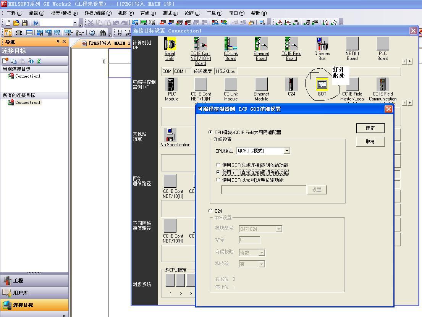Click the save icon in main toolbar

click(x=25, y=23)
